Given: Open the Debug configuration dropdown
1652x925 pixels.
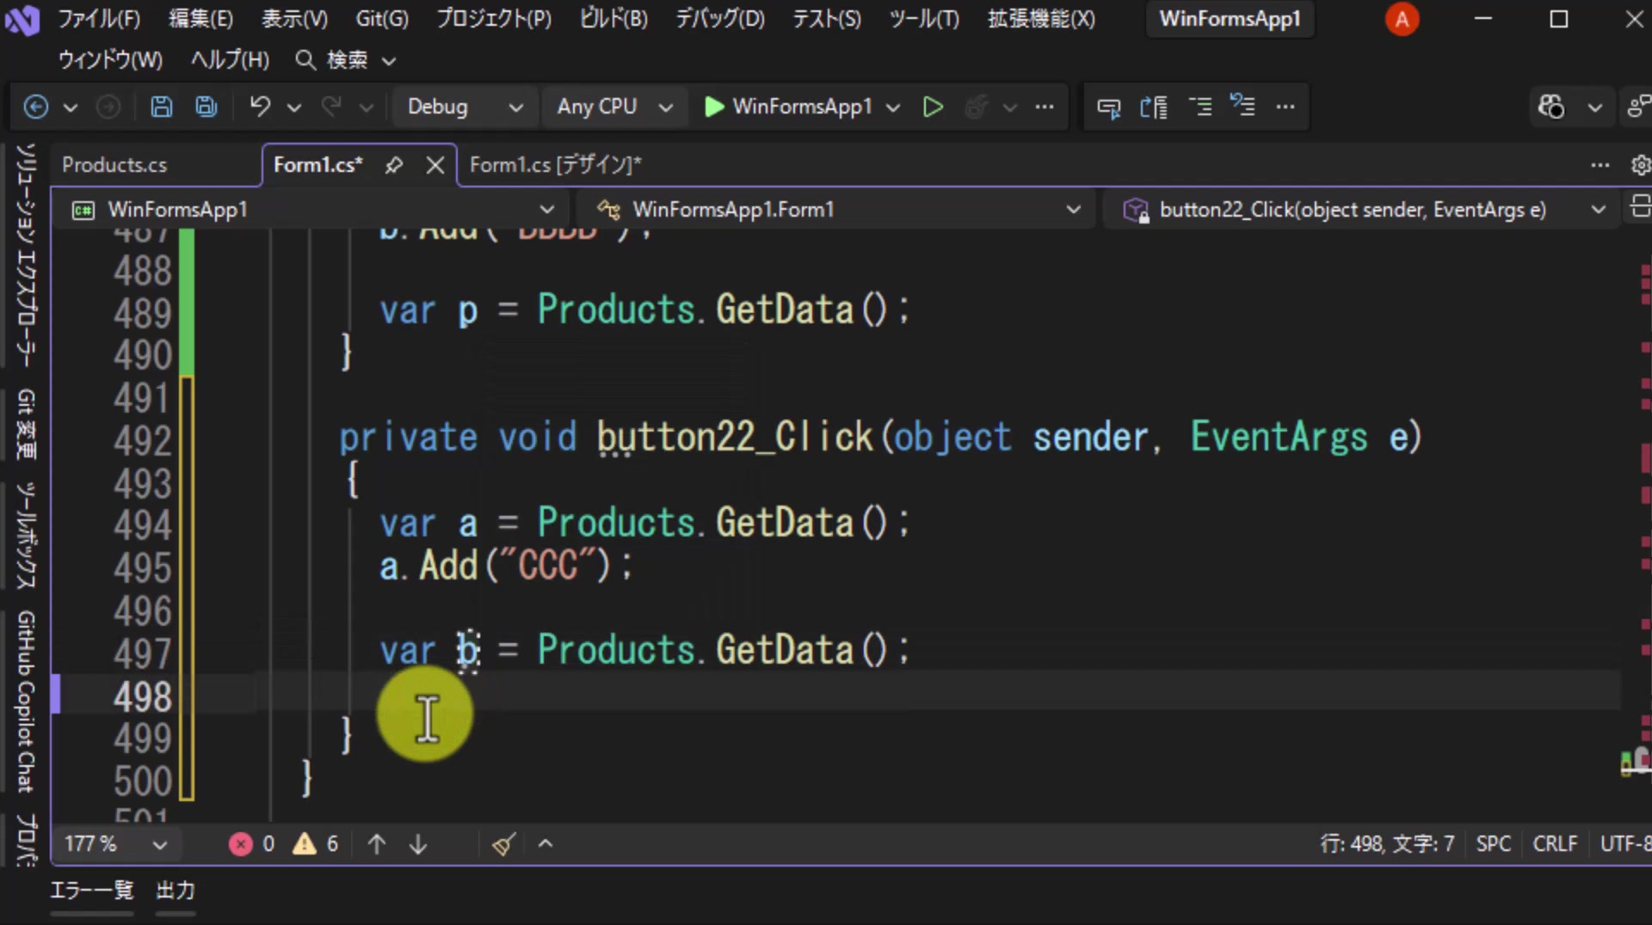Looking at the screenshot, I should (x=465, y=107).
